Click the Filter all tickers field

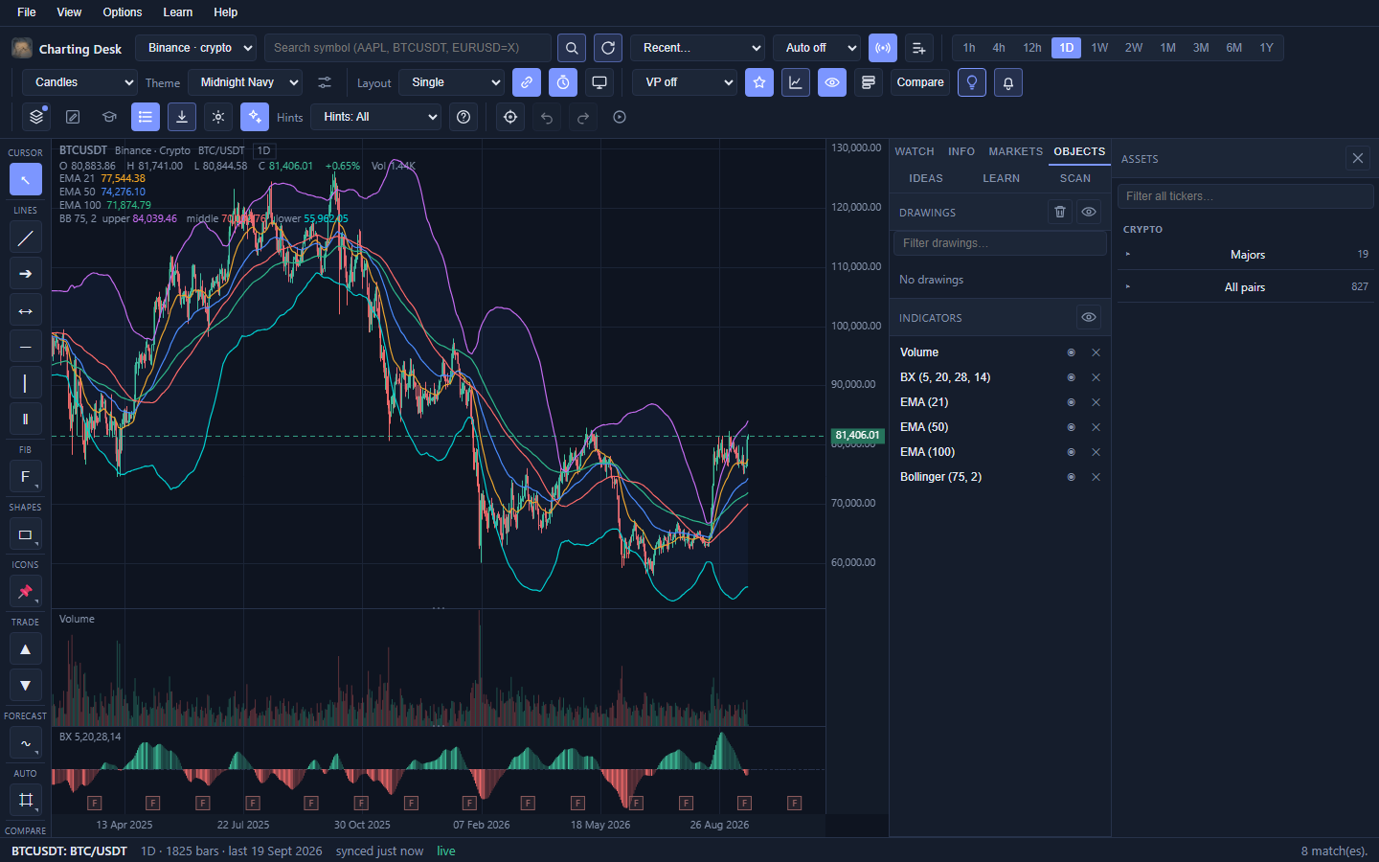(x=1246, y=196)
